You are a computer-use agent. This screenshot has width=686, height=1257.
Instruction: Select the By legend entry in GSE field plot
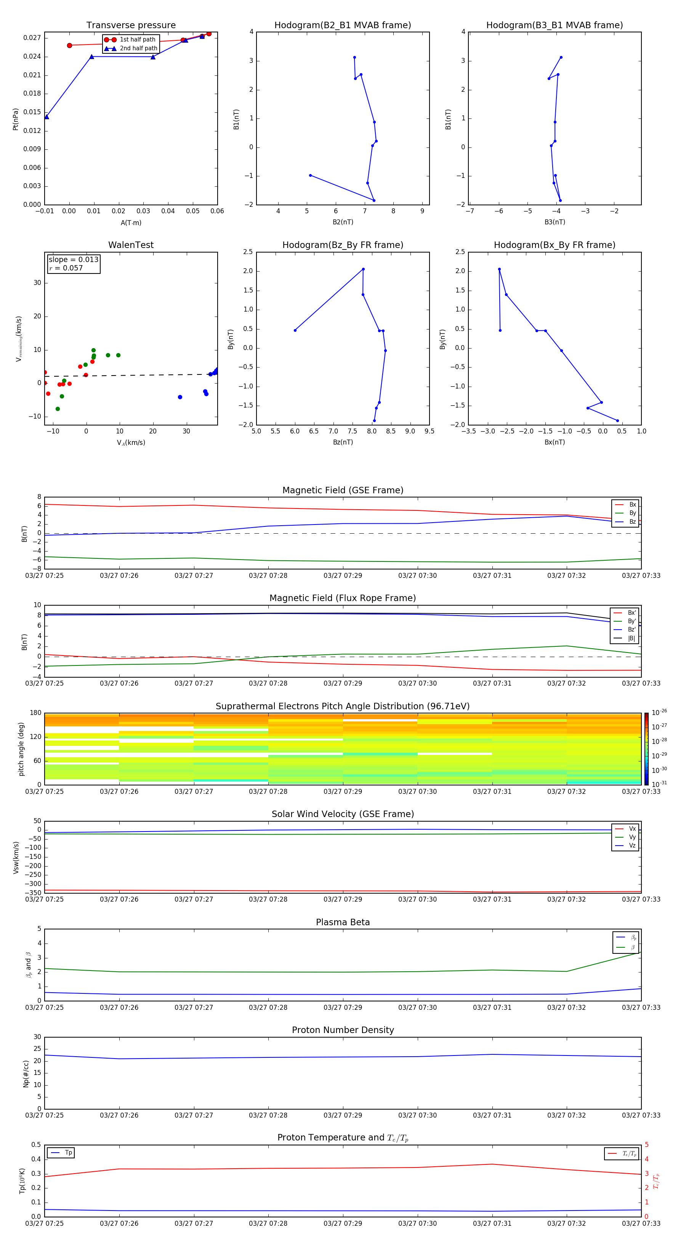[625, 513]
